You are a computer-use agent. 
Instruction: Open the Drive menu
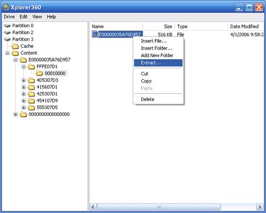click(9, 17)
